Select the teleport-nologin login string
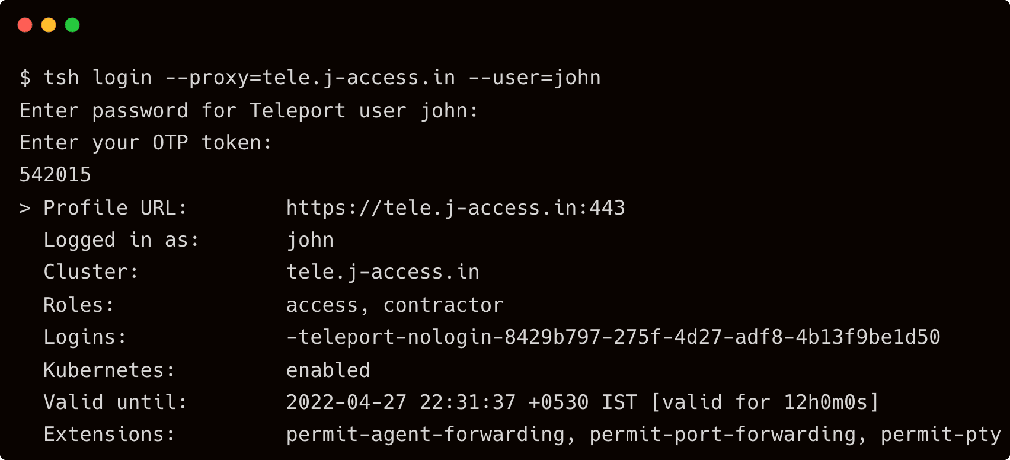 [613, 337]
